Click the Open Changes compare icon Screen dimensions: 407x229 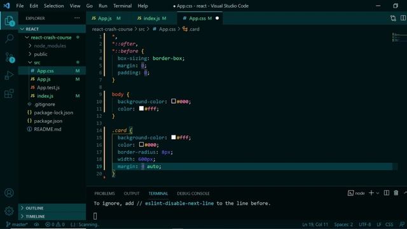tap(393, 18)
